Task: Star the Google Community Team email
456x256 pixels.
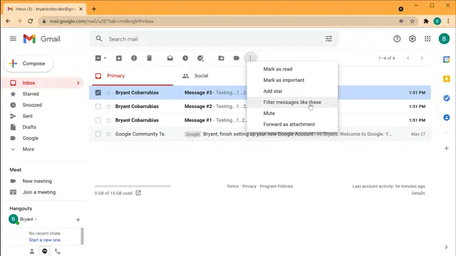Action: point(108,134)
